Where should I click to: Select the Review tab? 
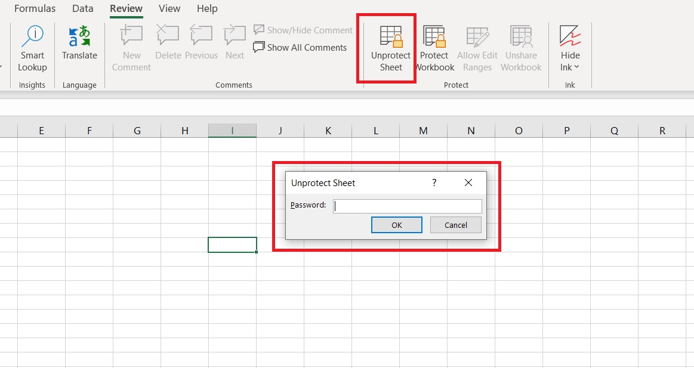[126, 8]
